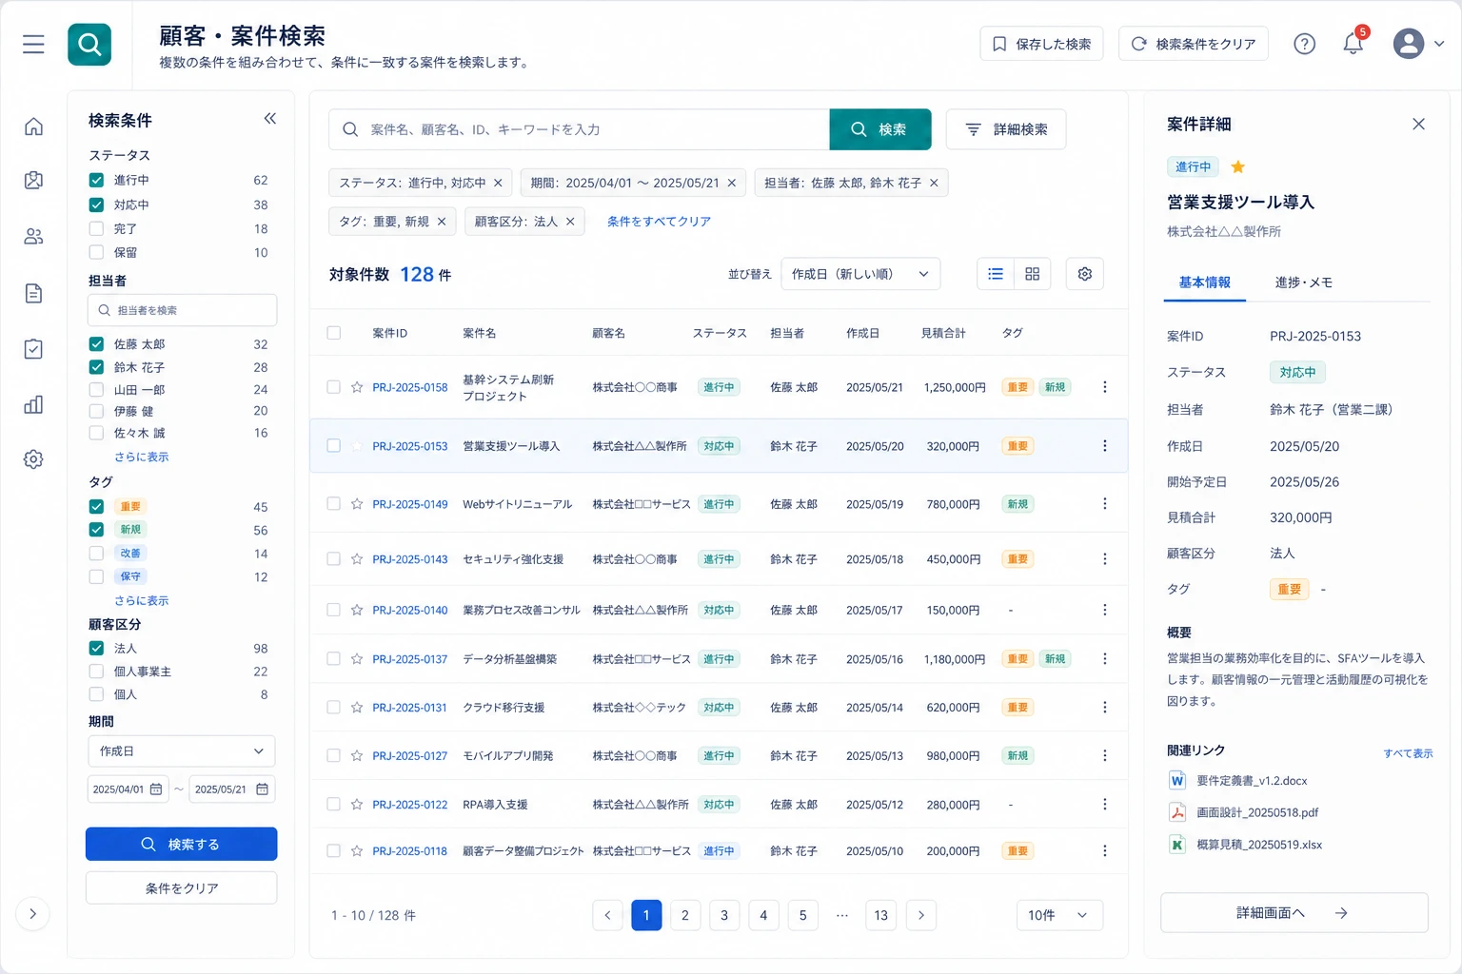
Task: Click the 条件をすべてクリア link
Action: click(x=659, y=222)
